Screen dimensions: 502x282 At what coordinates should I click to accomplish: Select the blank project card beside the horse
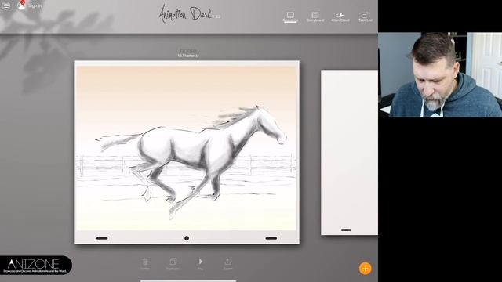tap(349, 152)
